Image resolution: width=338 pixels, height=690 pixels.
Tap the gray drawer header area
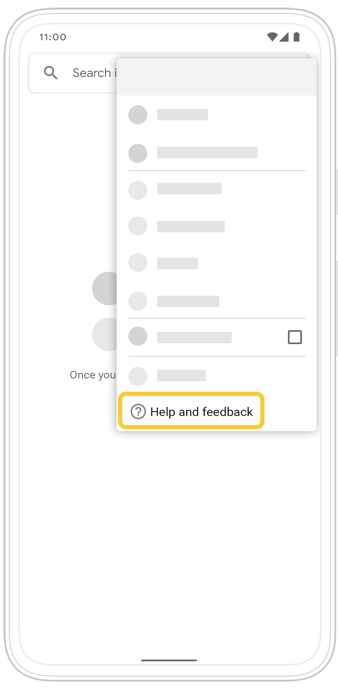point(217,77)
